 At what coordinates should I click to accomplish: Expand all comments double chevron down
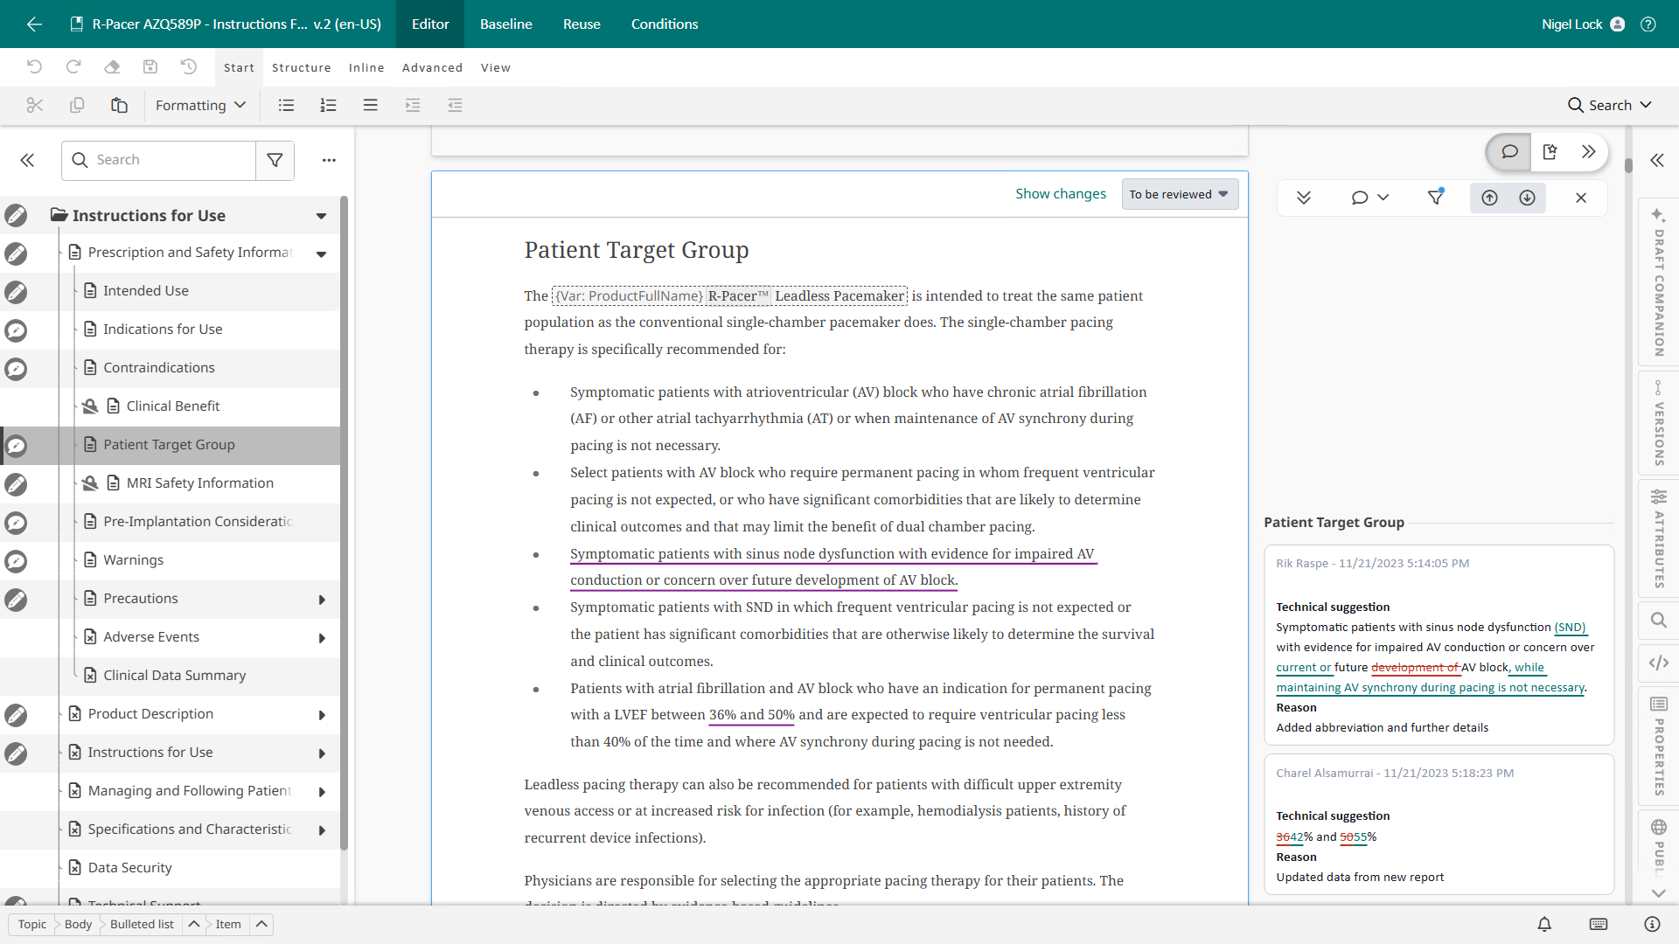[x=1304, y=198]
